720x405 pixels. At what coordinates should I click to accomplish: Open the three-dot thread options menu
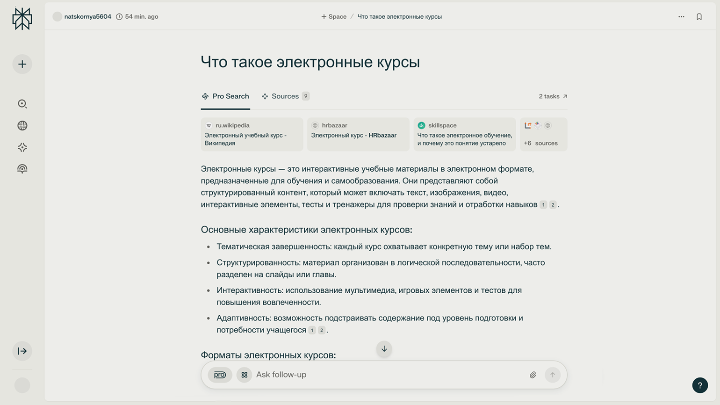coord(681,17)
